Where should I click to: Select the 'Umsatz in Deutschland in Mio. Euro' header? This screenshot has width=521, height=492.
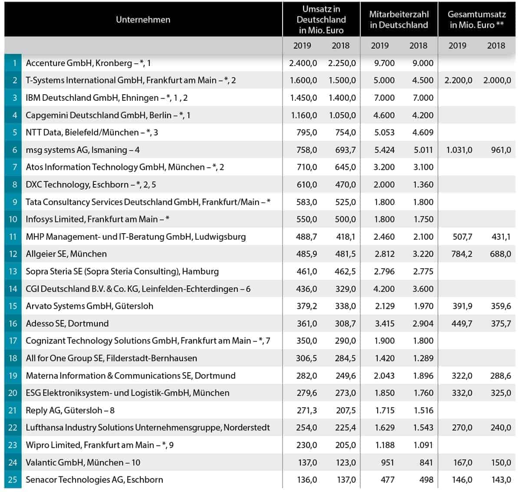pyautogui.click(x=321, y=20)
